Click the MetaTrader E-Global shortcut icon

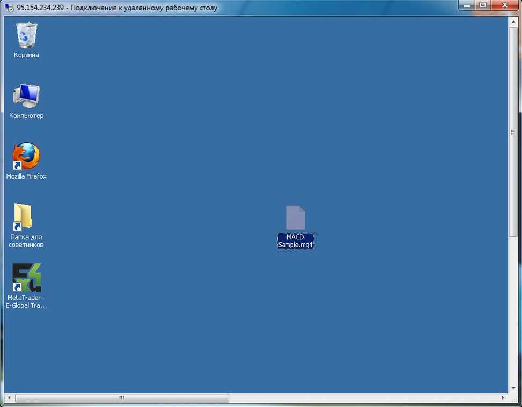(26, 278)
